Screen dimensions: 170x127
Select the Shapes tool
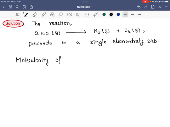52,14
